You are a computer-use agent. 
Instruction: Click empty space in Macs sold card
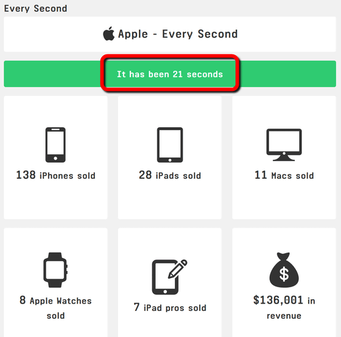[x=284, y=200]
